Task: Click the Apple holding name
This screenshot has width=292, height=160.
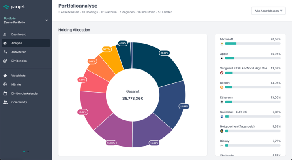Action: [224, 54]
